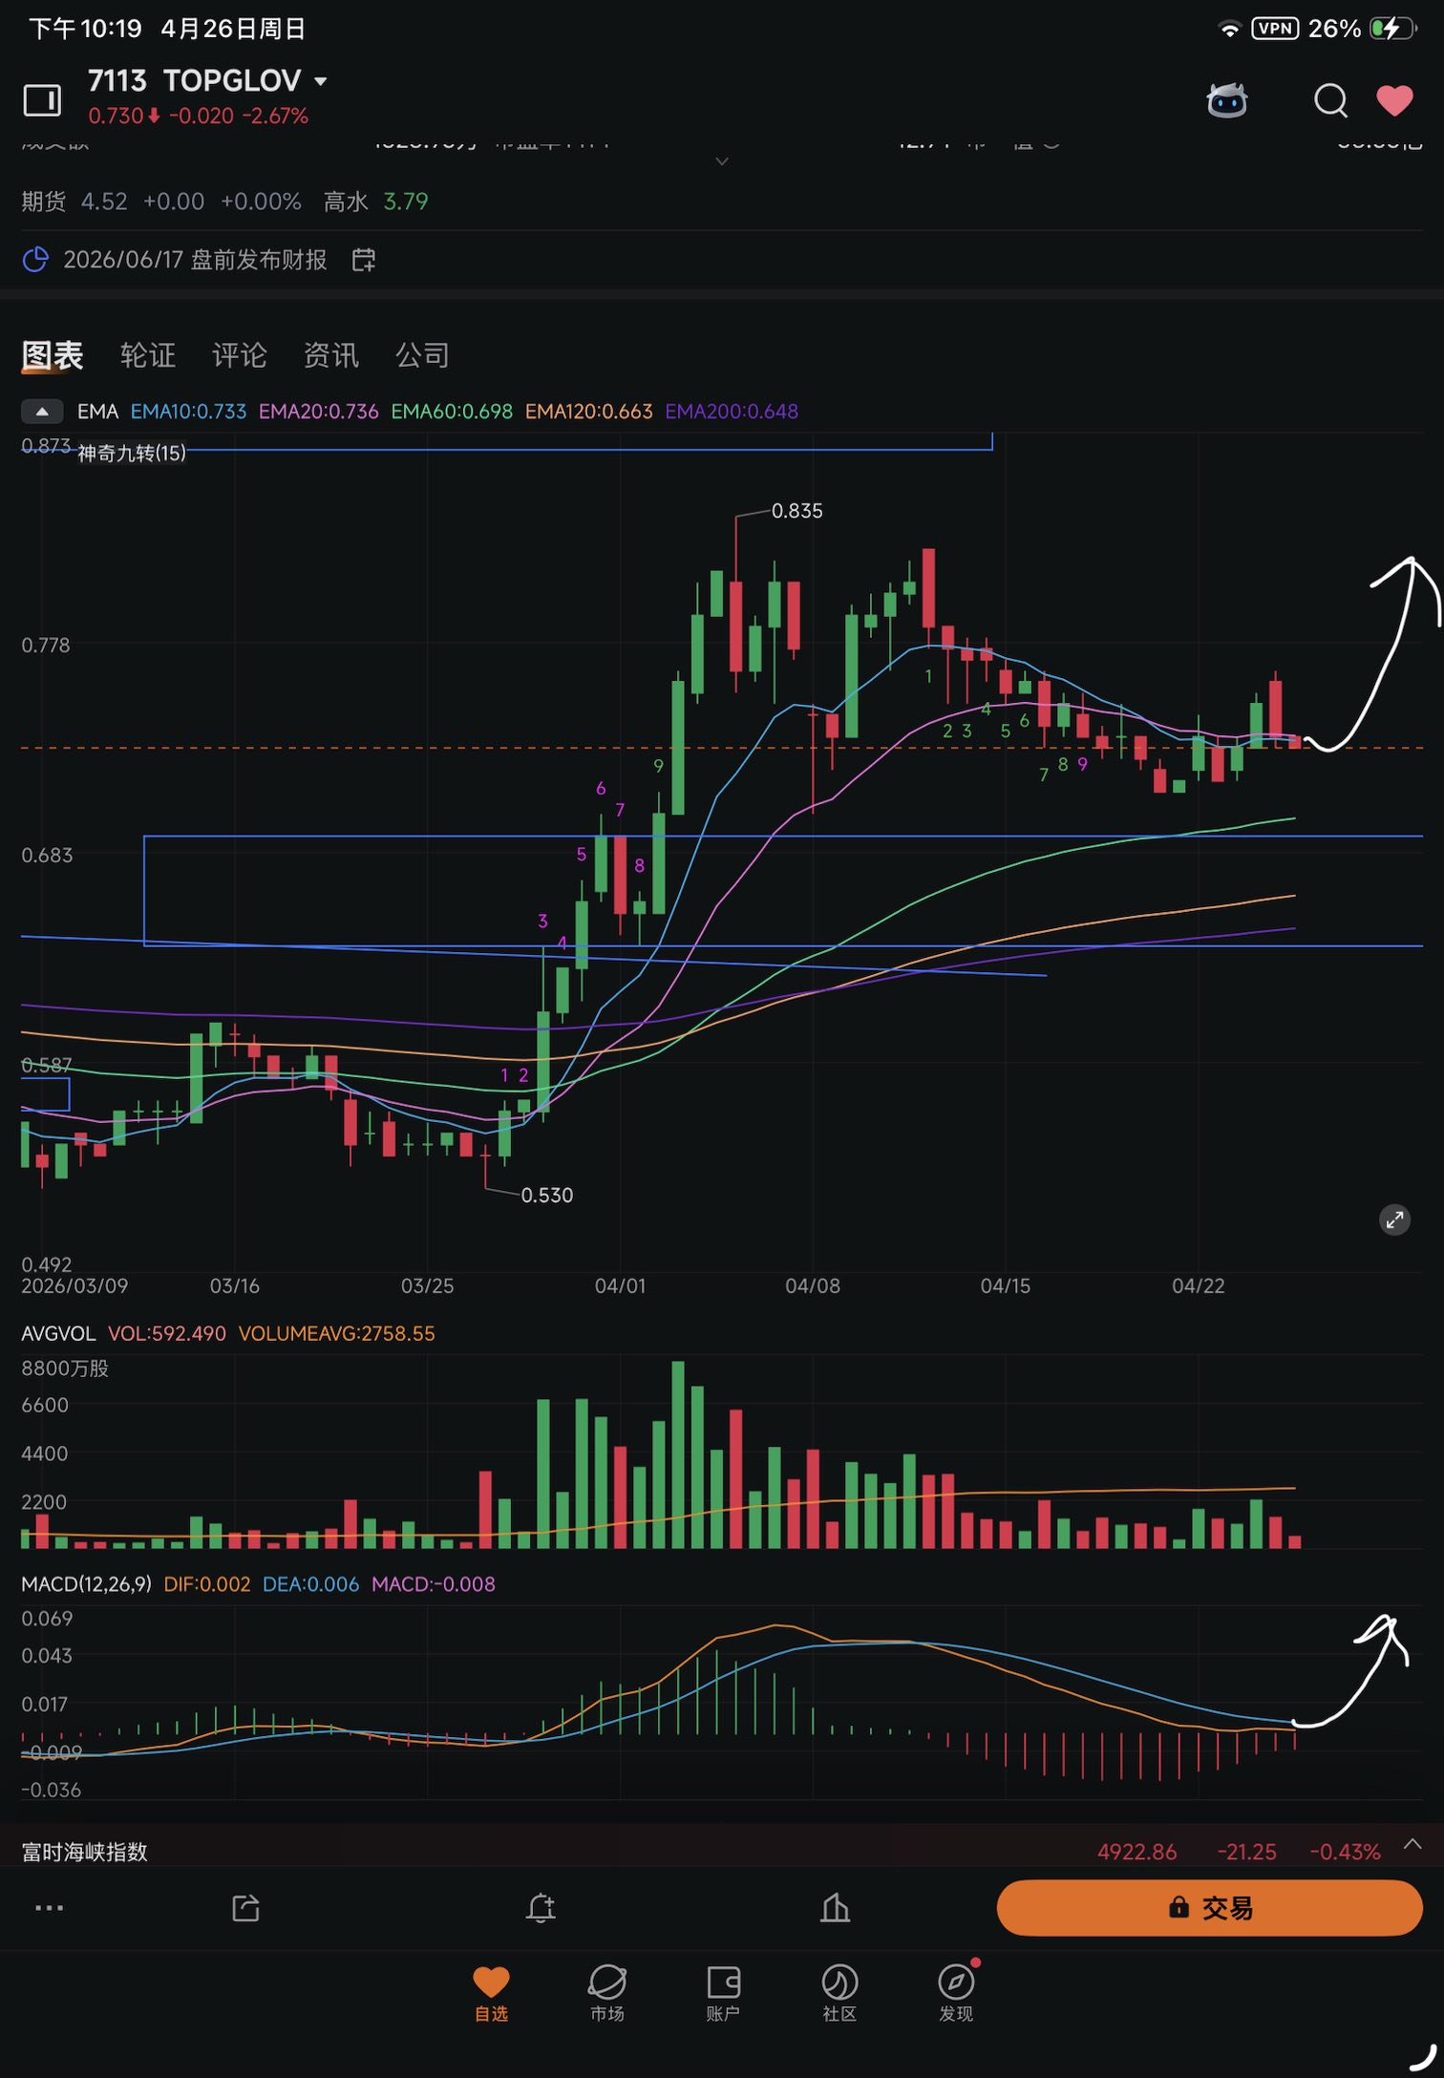1444x2078 pixels.
Task: Open the earnings report pie chart icon
Action: click(35, 260)
